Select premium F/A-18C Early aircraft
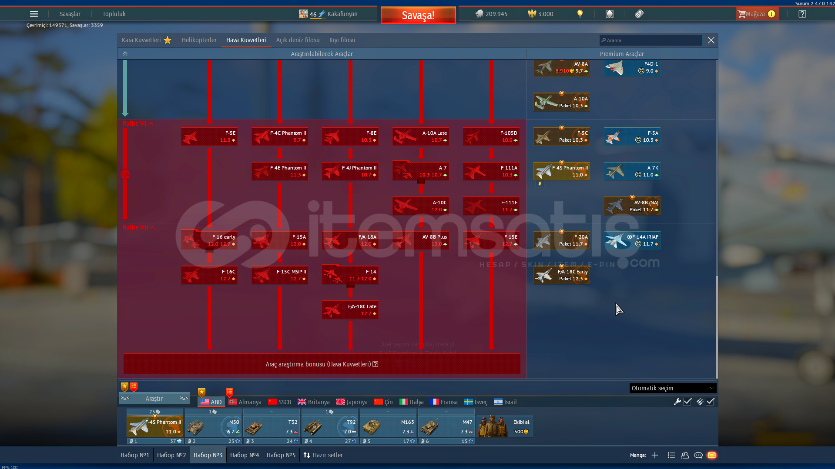 pyautogui.click(x=562, y=275)
